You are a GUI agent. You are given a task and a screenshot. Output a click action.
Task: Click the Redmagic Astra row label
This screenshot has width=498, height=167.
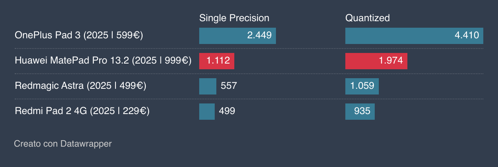tap(80, 86)
